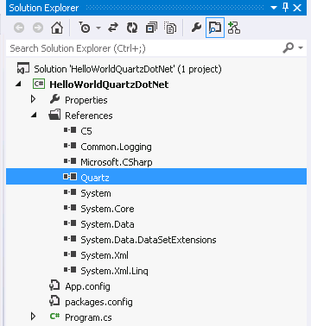Toggle Preview Selected Items button
The image size is (311, 326).
tap(215, 28)
